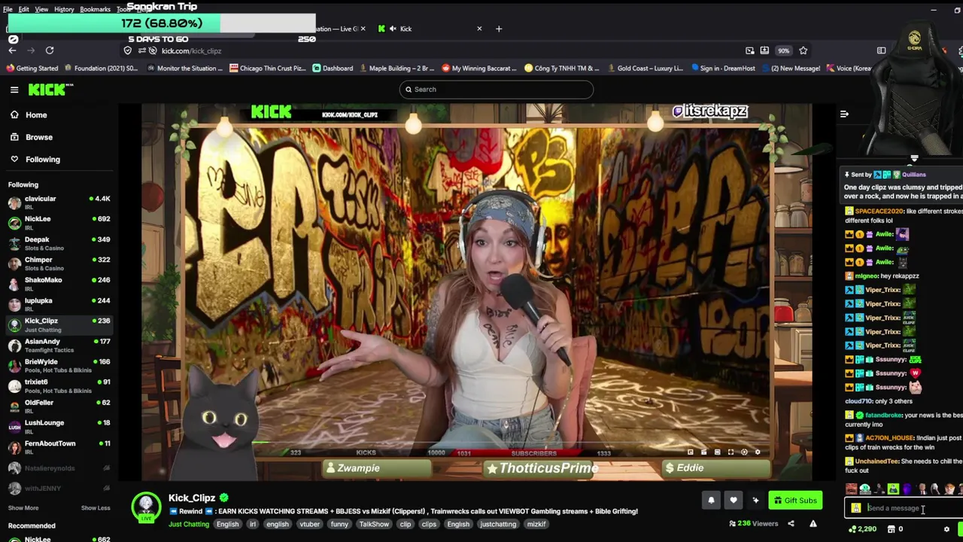Screen dimensions: 963x542
Task: Bookmark page with the star icon
Action: (x=803, y=50)
